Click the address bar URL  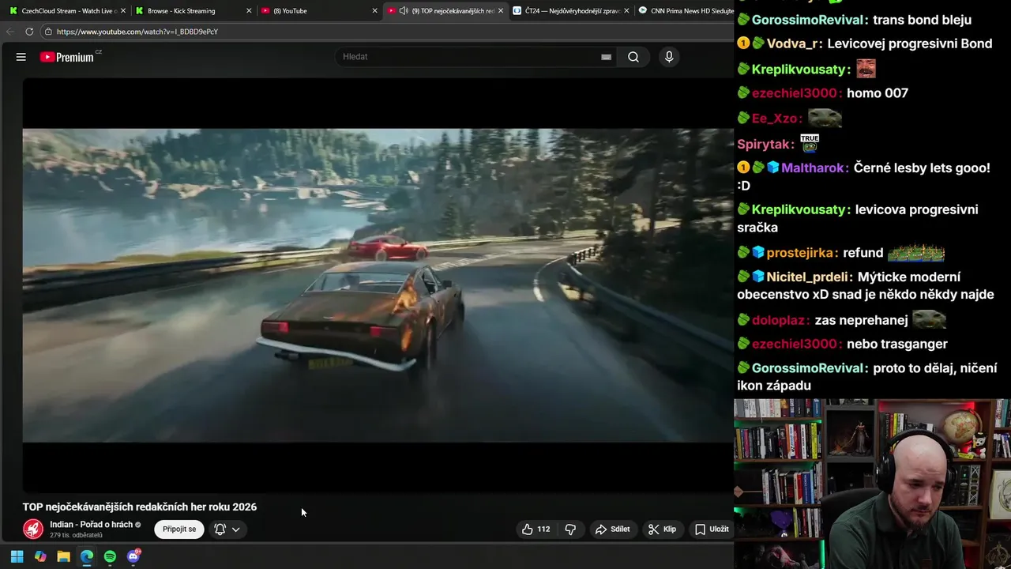137,32
